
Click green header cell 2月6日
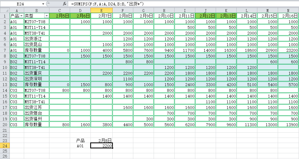pyautogui.click(x=80, y=16)
